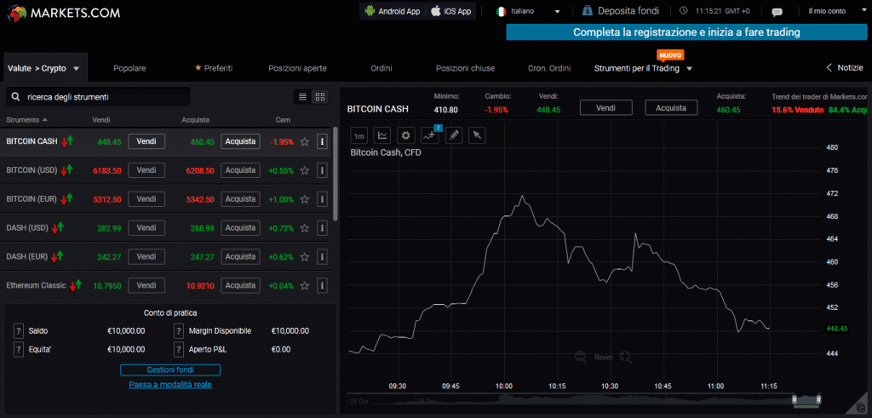Open info for DASH (USD)

pyautogui.click(x=321, y=228)
